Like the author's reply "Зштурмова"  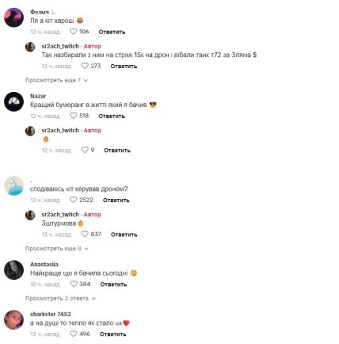pos(85,234)
